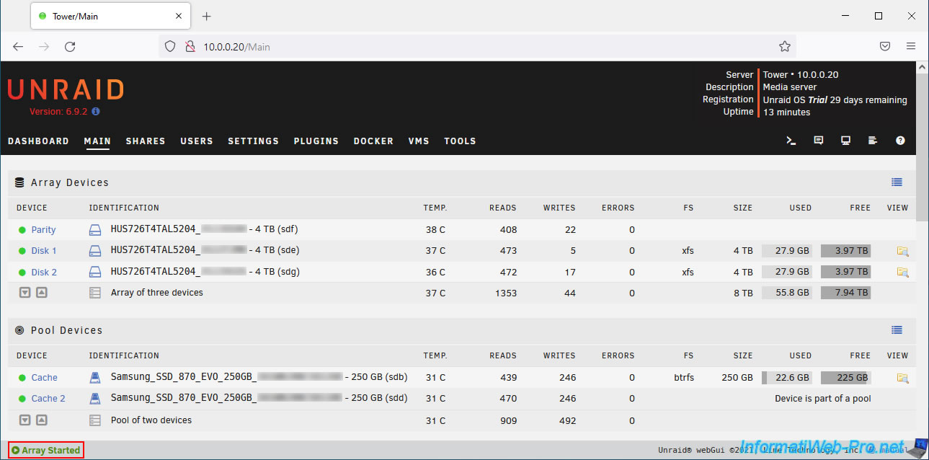This screenshot has height=460, width=929.
Task: Click the Parity green status indicator
Action: 22,230
